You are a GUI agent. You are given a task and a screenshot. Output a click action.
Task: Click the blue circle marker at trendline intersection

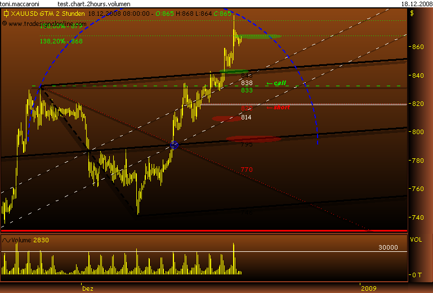174,145
